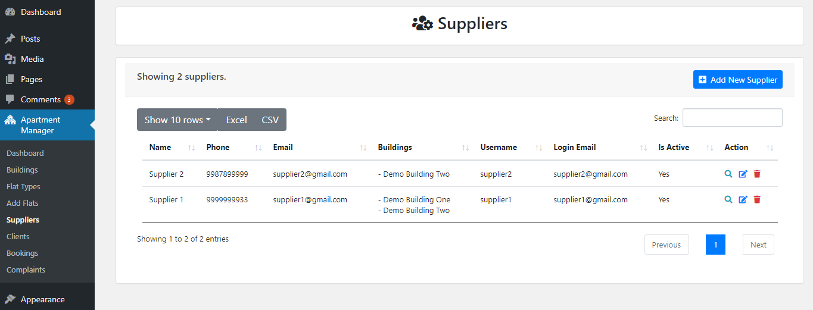Click the comments count badge 3
813x310 pixels.
[x=69, y=99]
